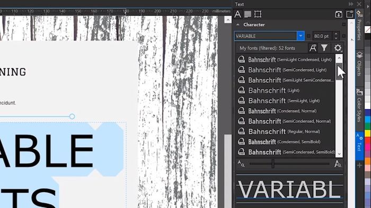Viewport: 371px width, 208px height.
Task: Click the font preview options icon
Action: pos(313,48)
